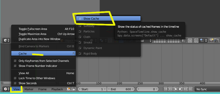This screenshot has width=220, height=94.
Task: Click the render animation clapperboard icon
Action: click(x=216, y=41)
